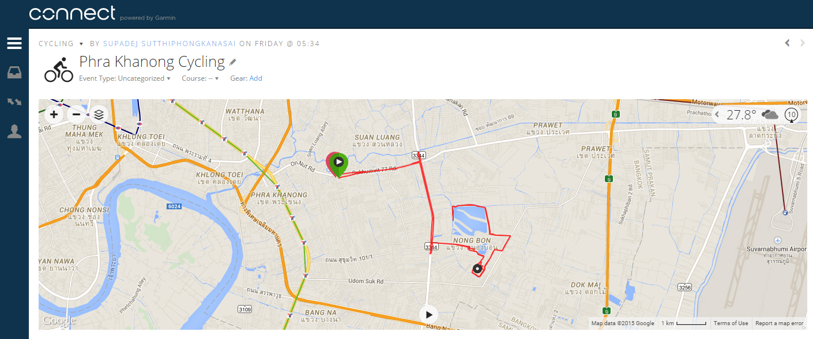The width and height of the screenshot is (813, 339).
Task: Play the route animation on map
Action: click(x=428, y=315)
